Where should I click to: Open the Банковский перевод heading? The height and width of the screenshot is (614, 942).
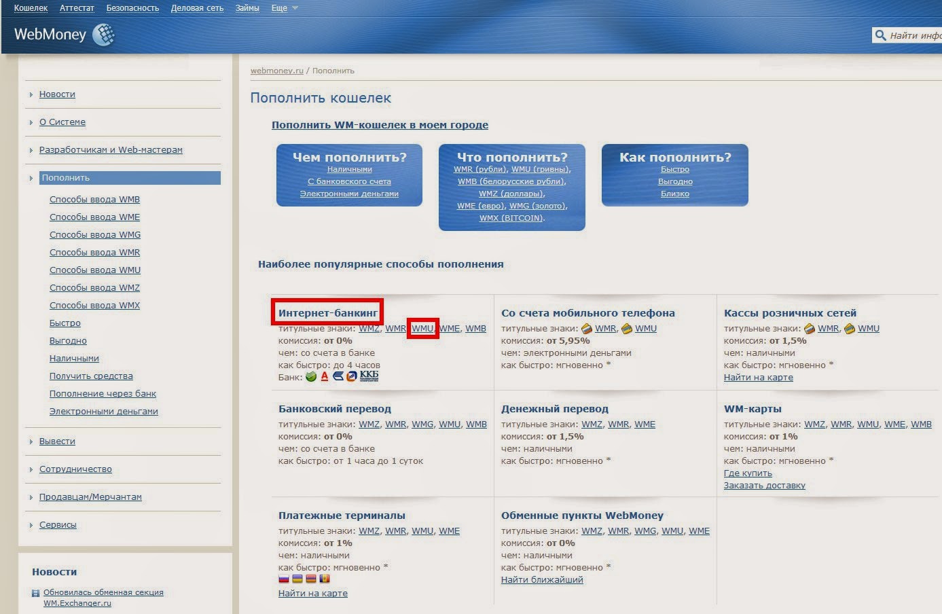[335, 409]
